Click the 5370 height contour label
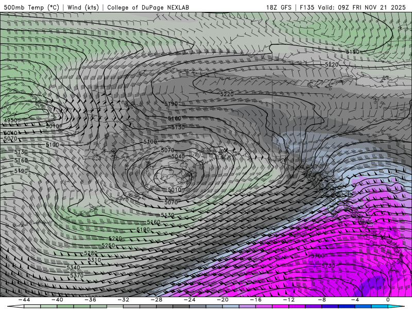Viewport: 412px width, 309px height. pyautogui.click(x=77, y=276)
